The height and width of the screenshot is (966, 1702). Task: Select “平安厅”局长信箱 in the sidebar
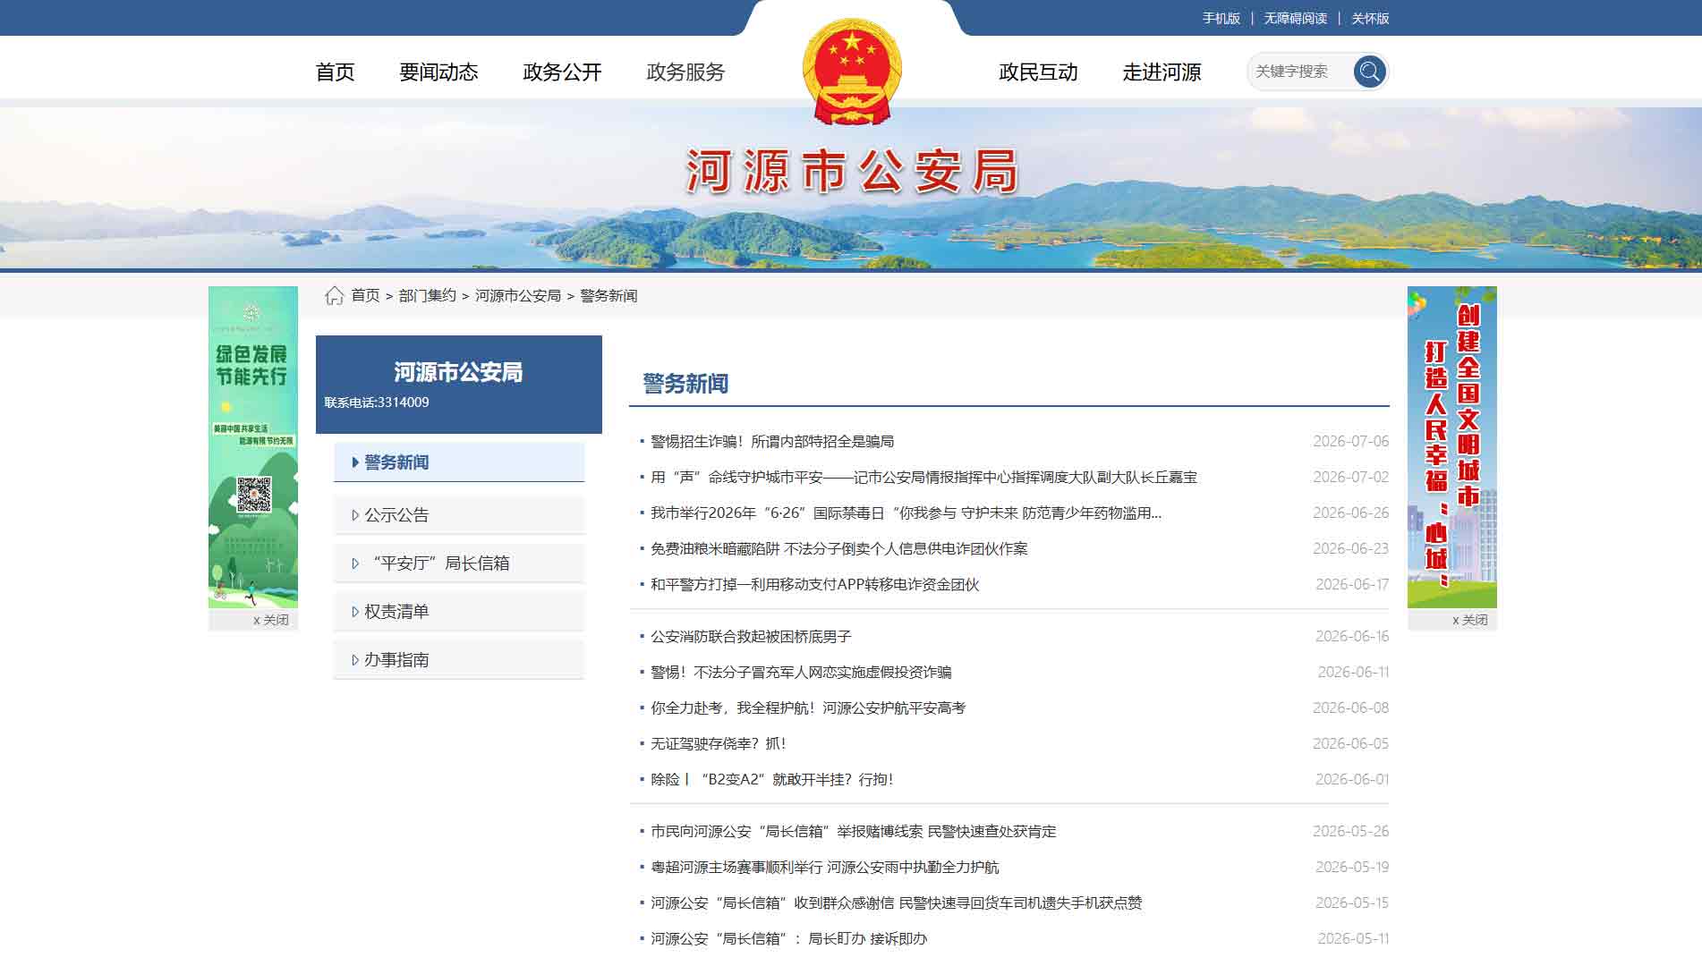click(x=459, y=563)
